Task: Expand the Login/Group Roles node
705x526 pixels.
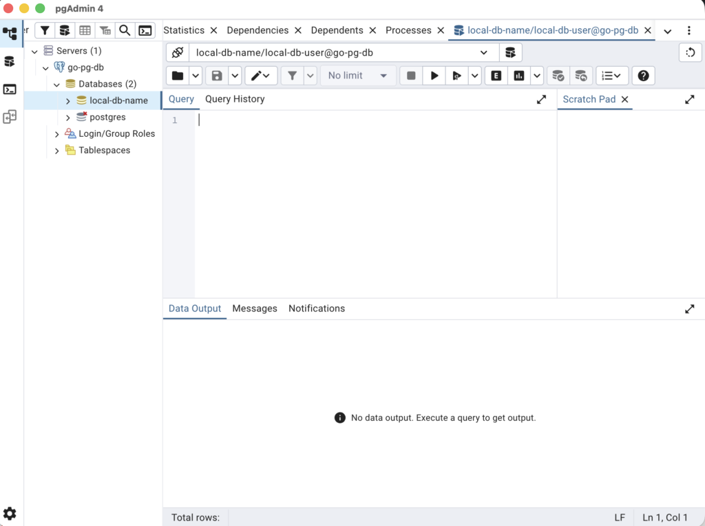Action: [57, 134]
